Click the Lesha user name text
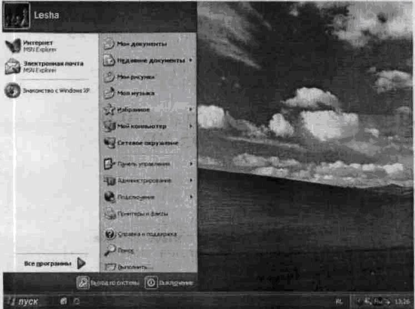Image resolution: width=415 pixels, height=309 pixels. (x=46, y=15)
